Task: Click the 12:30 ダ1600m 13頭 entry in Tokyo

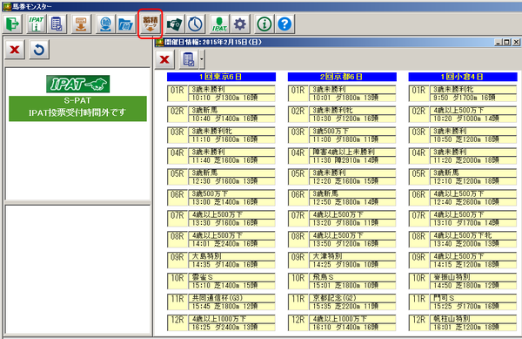Action: coord(231,181)
